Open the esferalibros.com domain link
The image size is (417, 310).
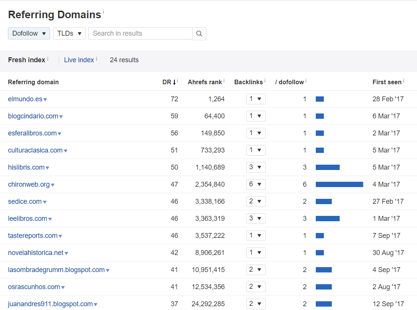pyautogui.click(x=32, y=133)
